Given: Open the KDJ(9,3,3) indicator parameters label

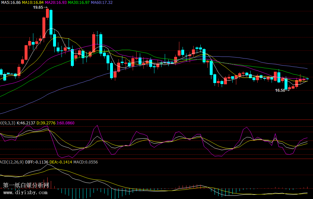Looking at the screenshot, I should point(7,123).
